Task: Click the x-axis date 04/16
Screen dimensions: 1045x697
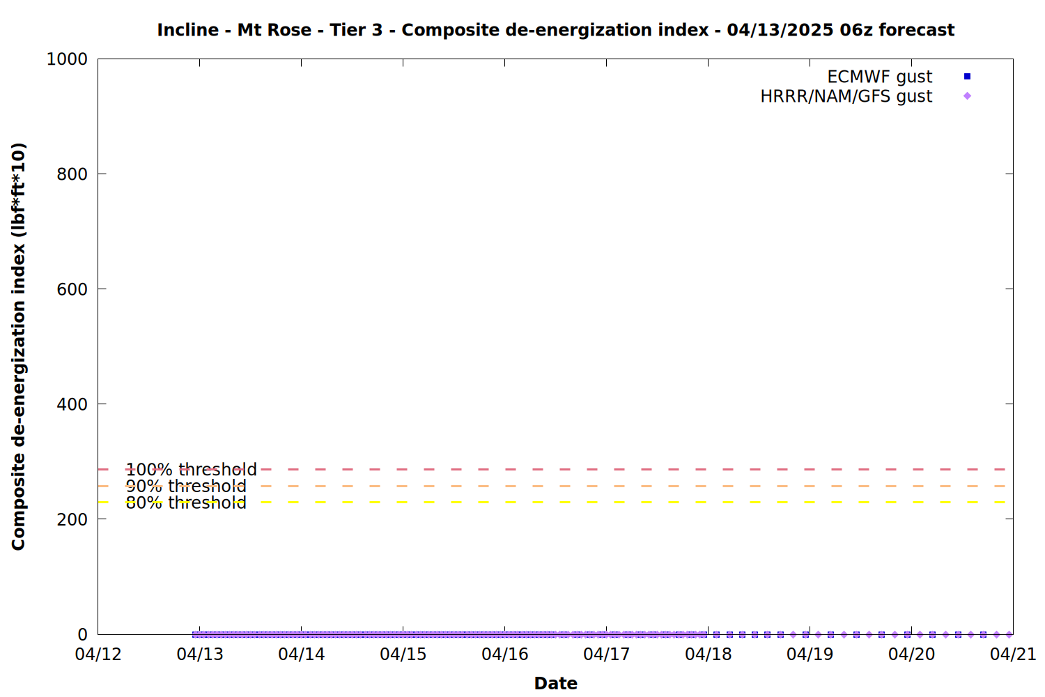Action: click(x=505, y=654)
